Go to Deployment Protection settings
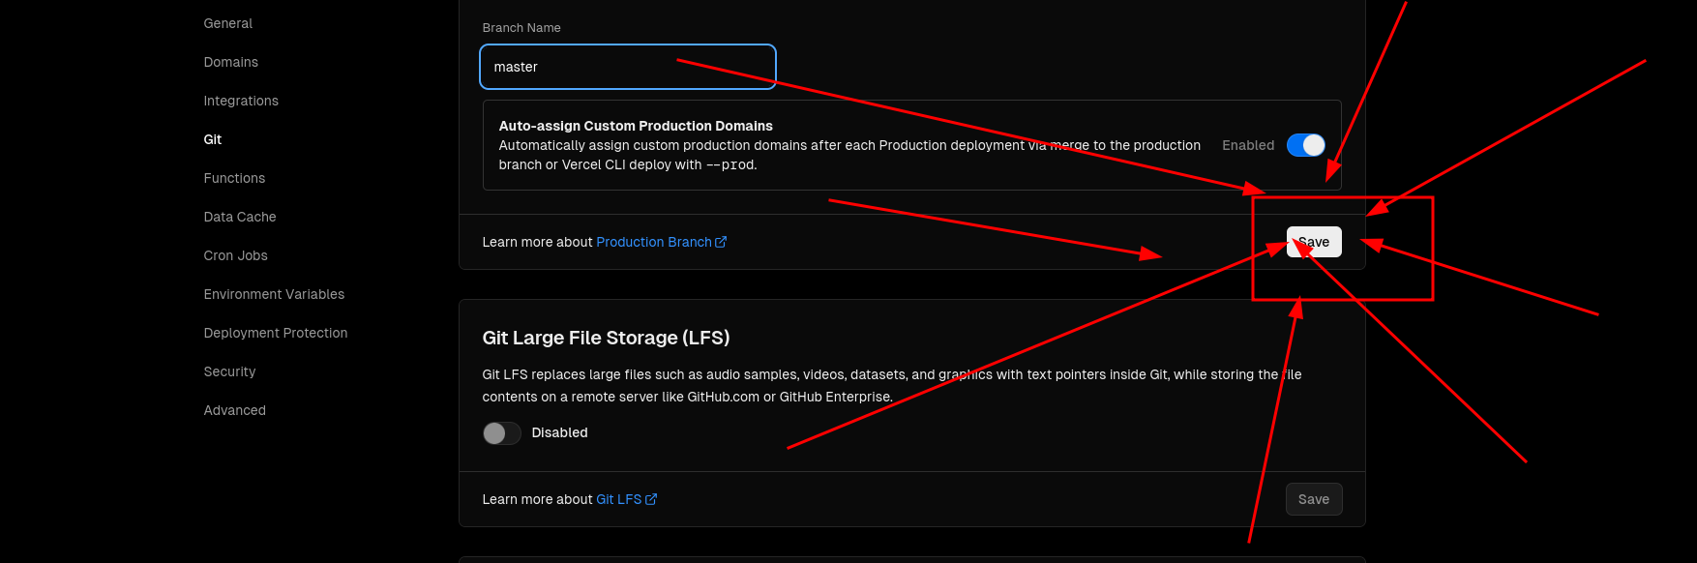The image size is (1697, 563). point(276,333)
